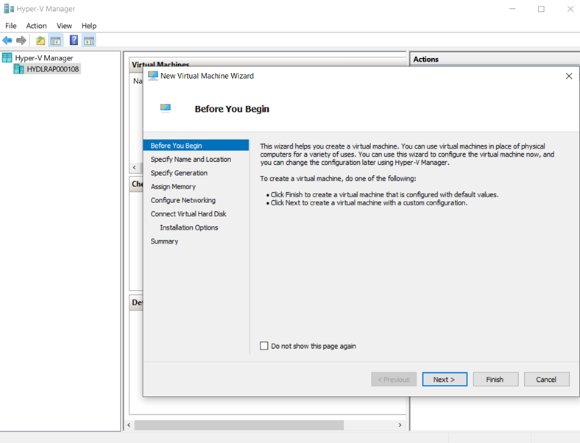
Task: Go to Assign Memory step
Action: coord(173,186)
